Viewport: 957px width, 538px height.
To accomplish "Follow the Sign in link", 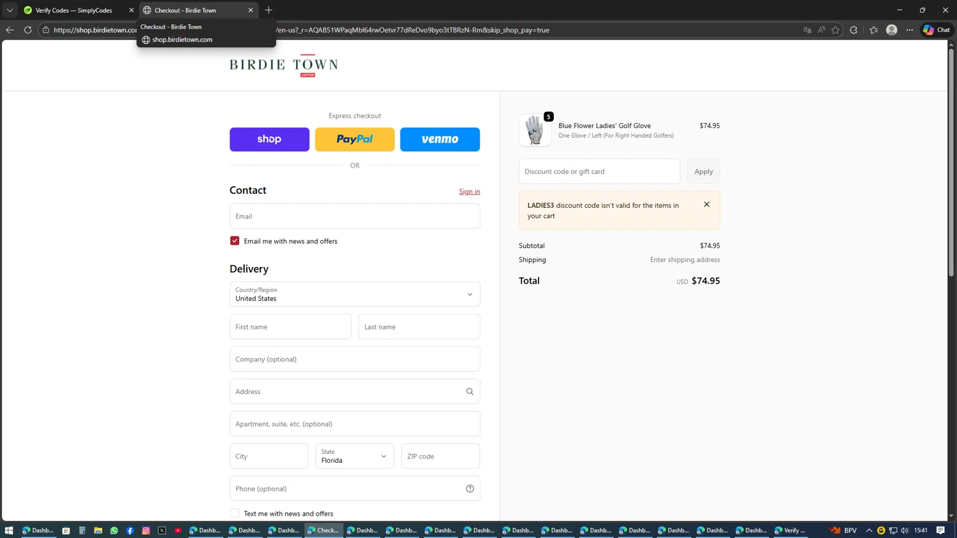I will tap(470, 191).
